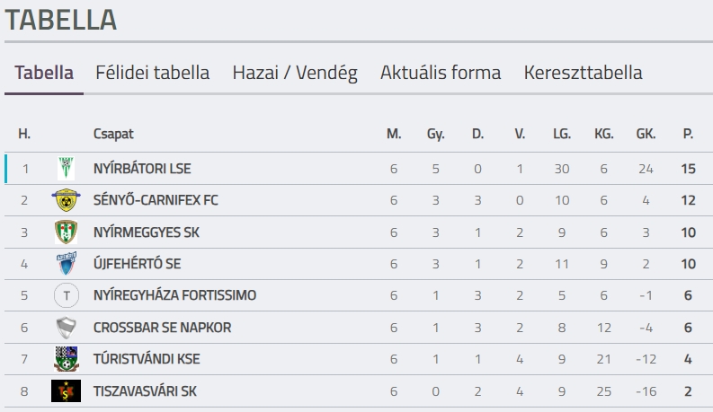The width and height of the screenshot is (713, 412).
Task: Click the Sényő-Carnifex FC team logo
Action: (66, 200)
